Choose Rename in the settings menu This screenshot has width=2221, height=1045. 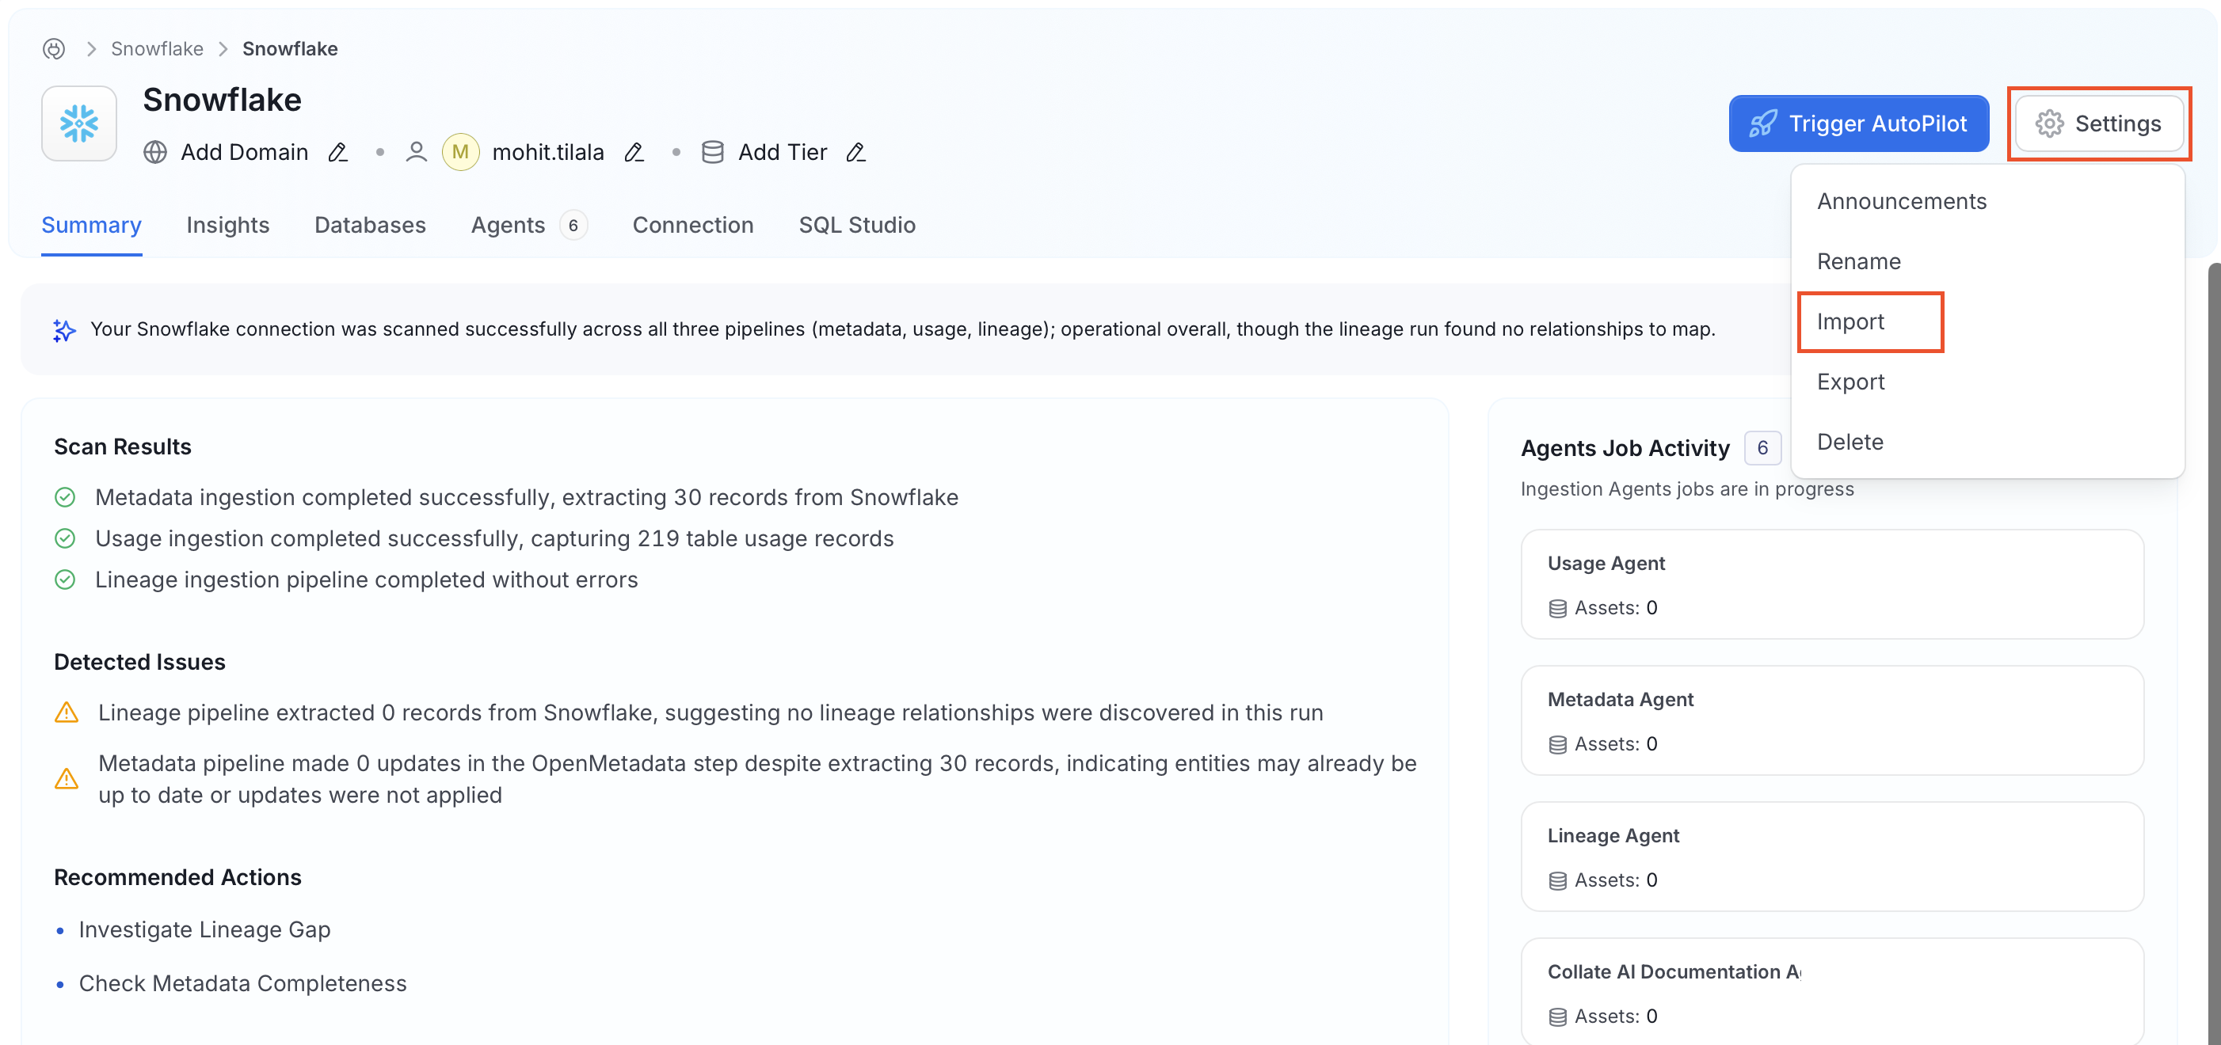coord(1987,261)
